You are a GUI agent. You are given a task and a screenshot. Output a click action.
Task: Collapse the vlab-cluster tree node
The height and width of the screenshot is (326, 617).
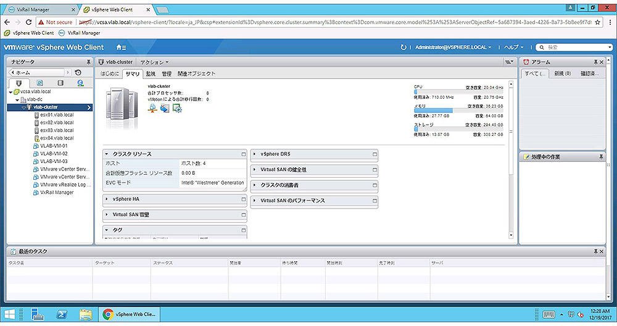23,107
